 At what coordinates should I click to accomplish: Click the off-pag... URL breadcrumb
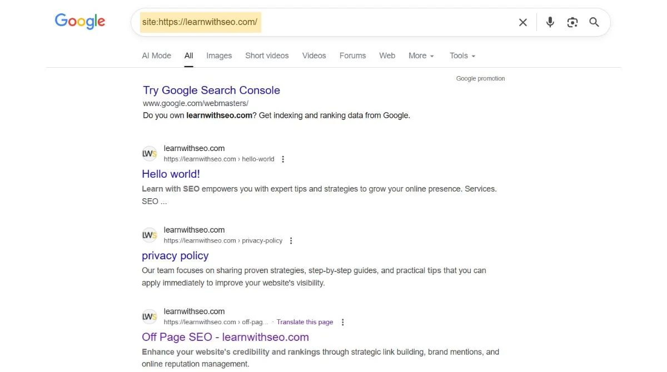click(x=216, y=322)
